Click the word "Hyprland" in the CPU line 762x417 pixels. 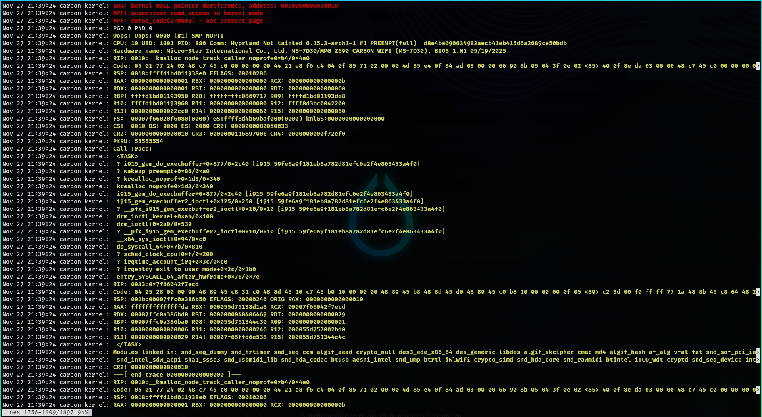click(245, 44)
